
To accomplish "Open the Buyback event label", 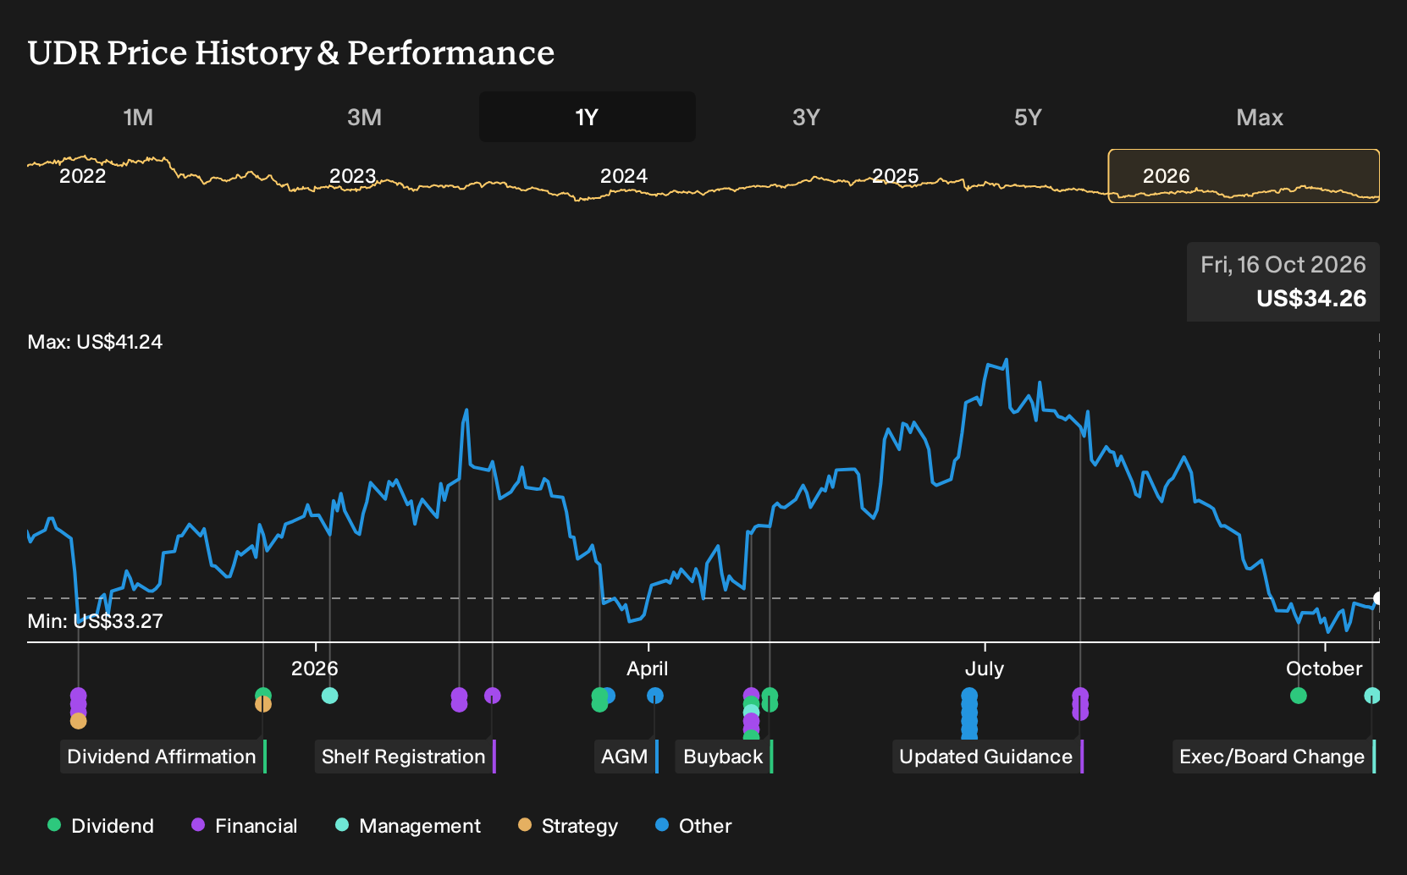I will (725, 757).
